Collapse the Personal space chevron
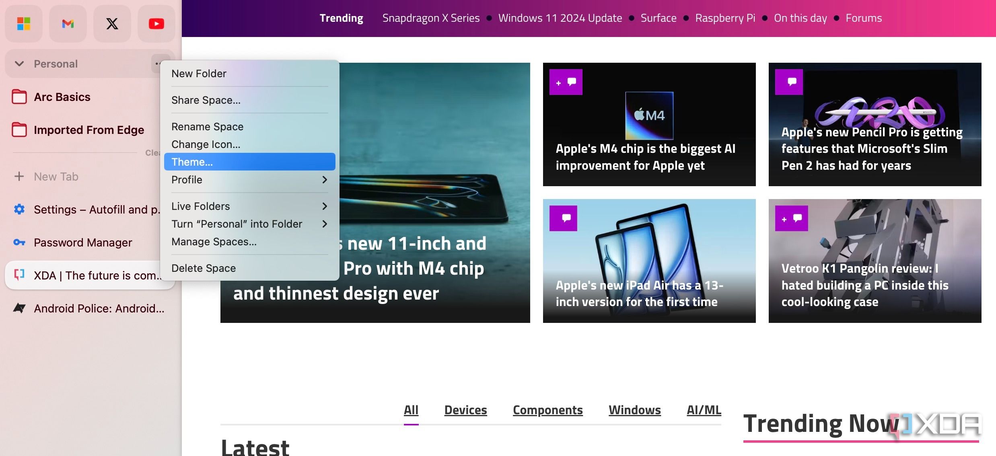996x456 pixels. [x=19, y=64]
